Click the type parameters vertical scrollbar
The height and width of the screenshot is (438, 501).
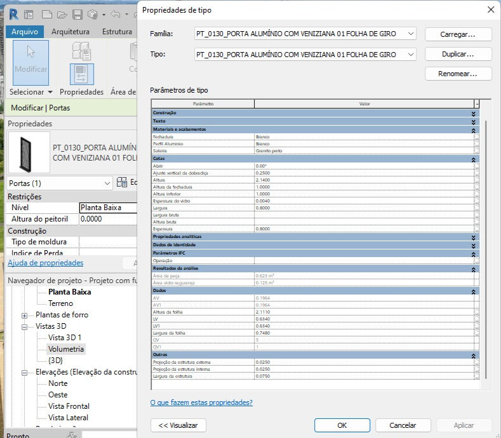click(x=486, y=249)
